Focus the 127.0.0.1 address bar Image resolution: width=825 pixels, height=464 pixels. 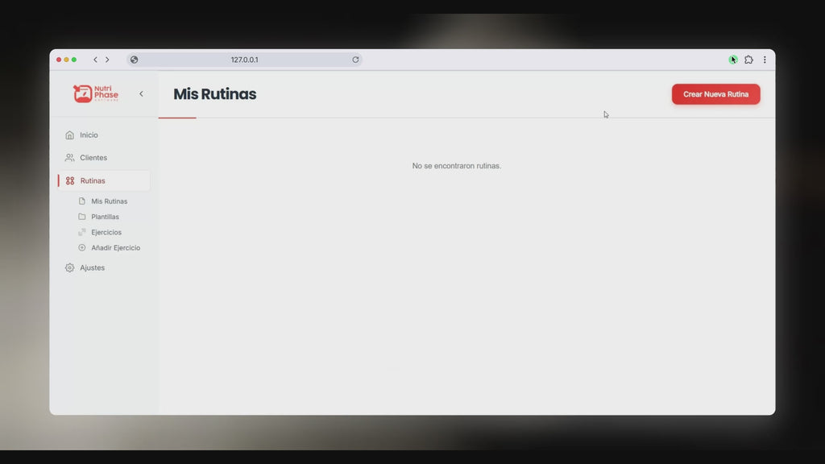tap(244, 60)
